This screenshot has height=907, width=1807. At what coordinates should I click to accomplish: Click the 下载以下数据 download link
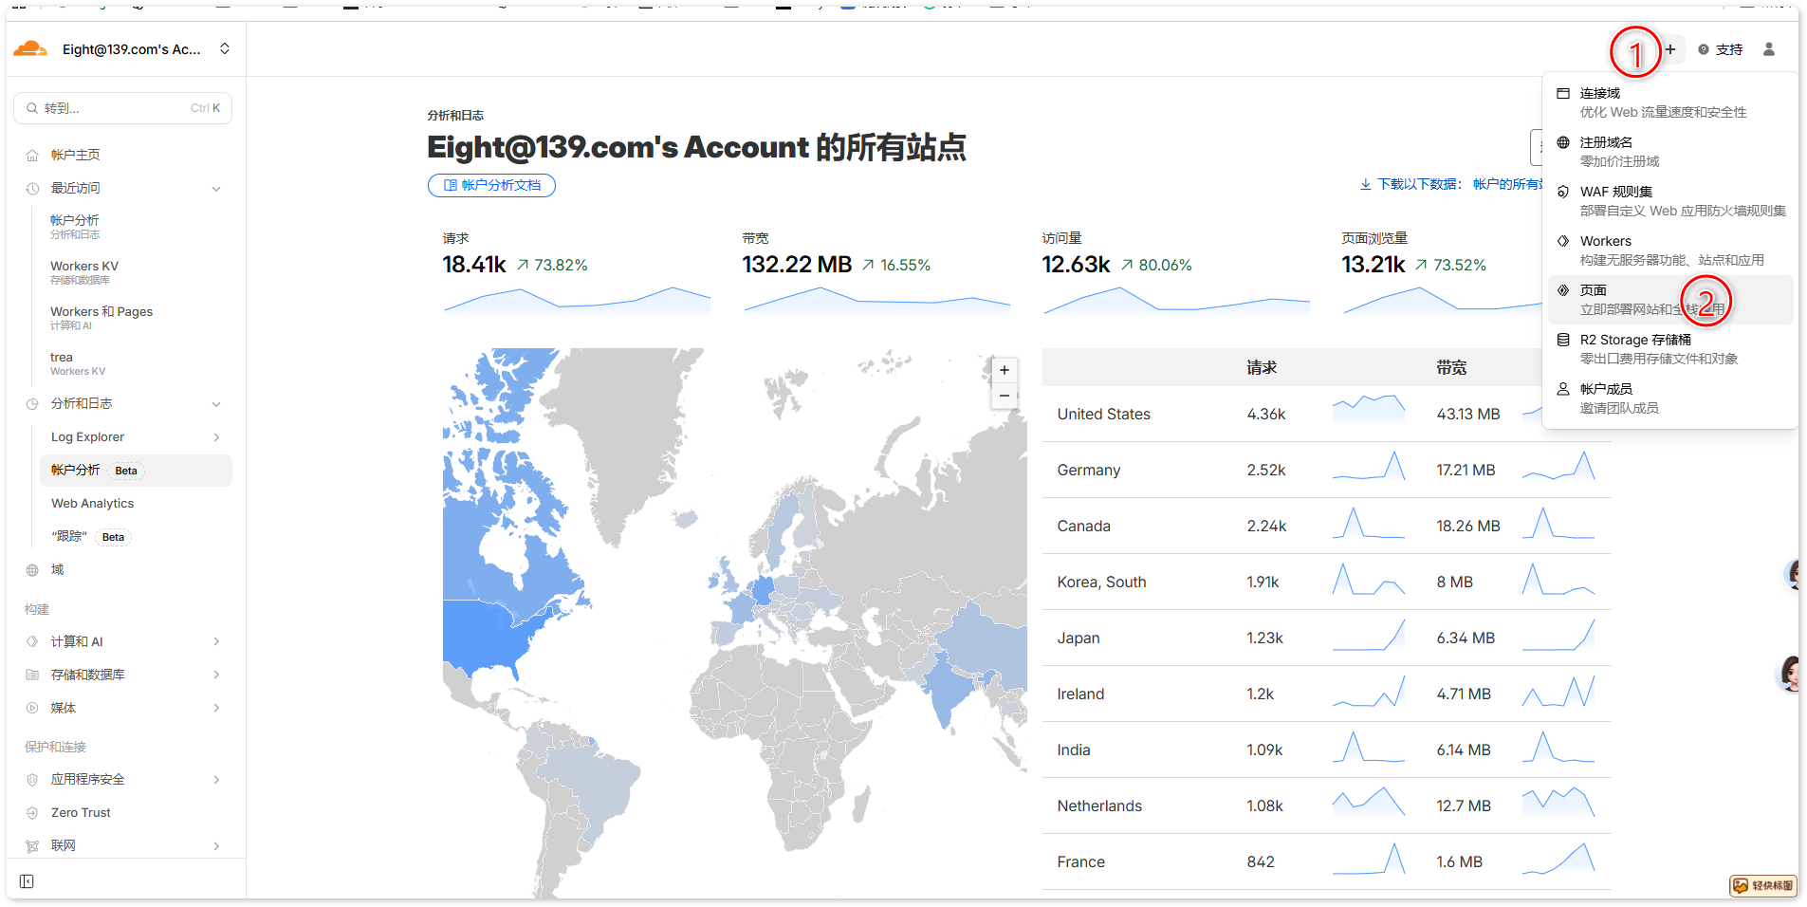[x=1411, y=184]
